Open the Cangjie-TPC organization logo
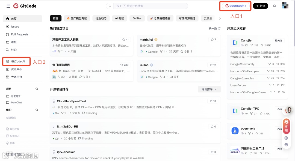 235,111
